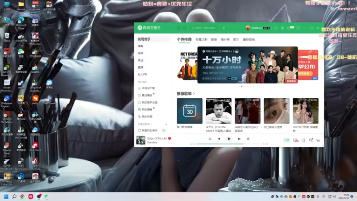Open listen-together people icon
The height and width of the screenshot is (201, 357).
(311, 140)
